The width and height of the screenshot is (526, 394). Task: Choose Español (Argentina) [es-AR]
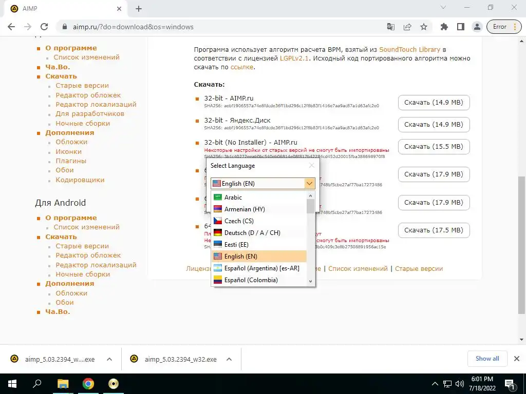click(x=259, y=268)
